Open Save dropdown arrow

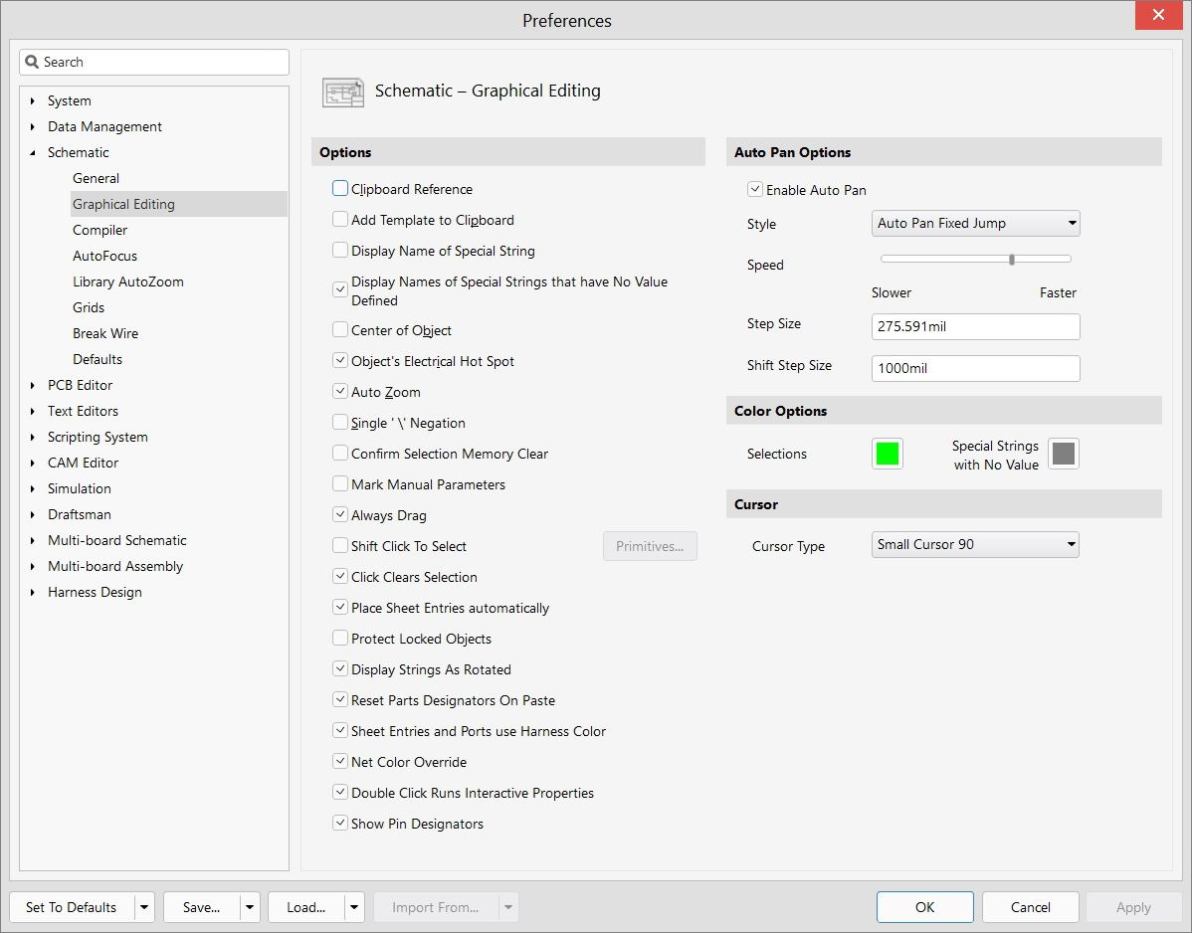click(250, 907)
